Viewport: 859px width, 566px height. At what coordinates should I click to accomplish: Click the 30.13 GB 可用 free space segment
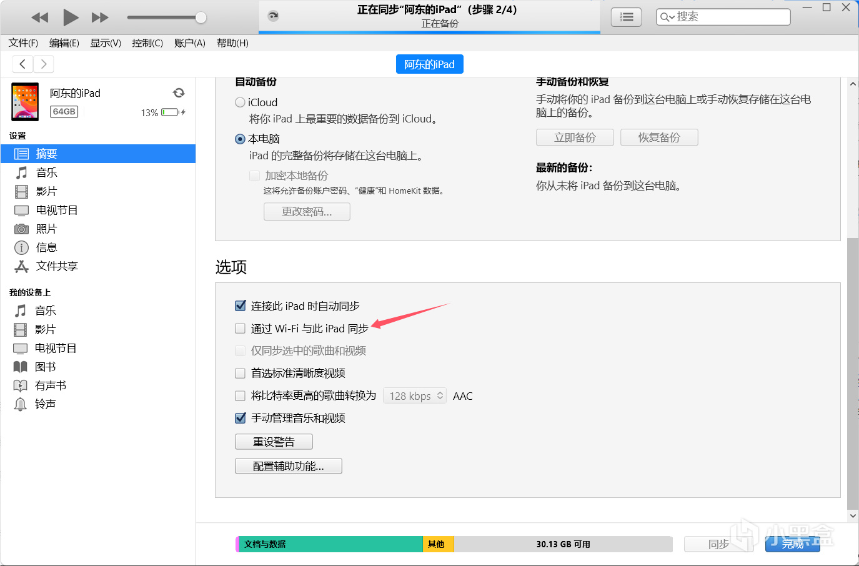pyautogui.click(x=564, y=544)
